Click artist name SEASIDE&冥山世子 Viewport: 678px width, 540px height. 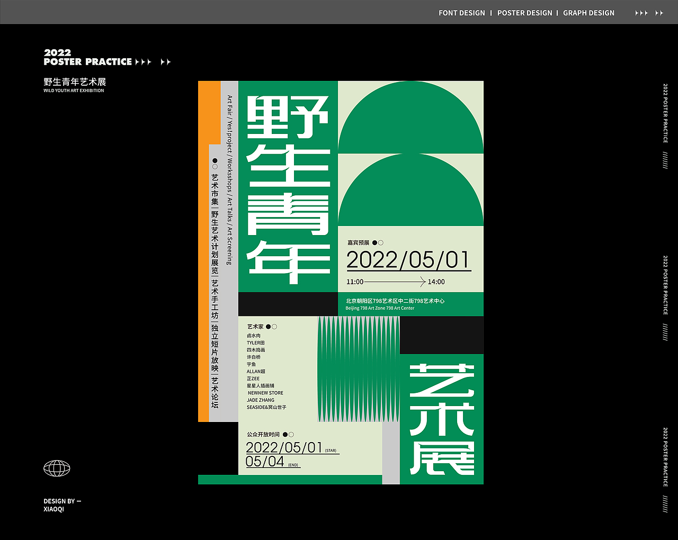266,407
